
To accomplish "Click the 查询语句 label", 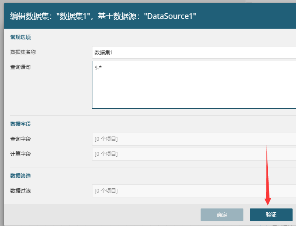I will pos(21,67).
